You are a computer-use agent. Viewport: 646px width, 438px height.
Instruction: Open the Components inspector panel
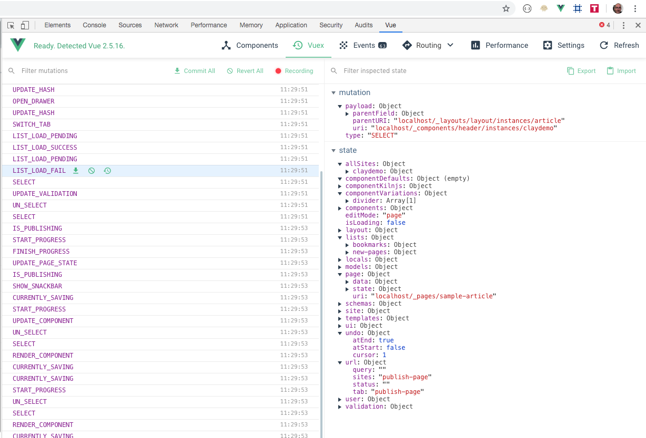click(249, 45)
